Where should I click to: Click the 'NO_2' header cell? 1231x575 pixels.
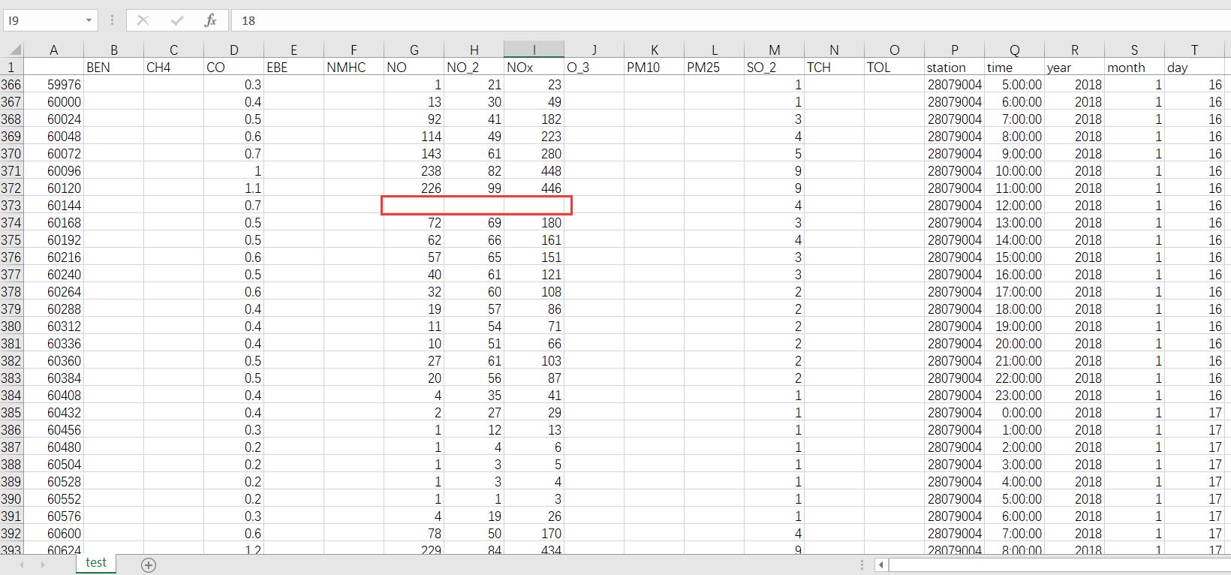pyautogui.click(x=474, y=68)
